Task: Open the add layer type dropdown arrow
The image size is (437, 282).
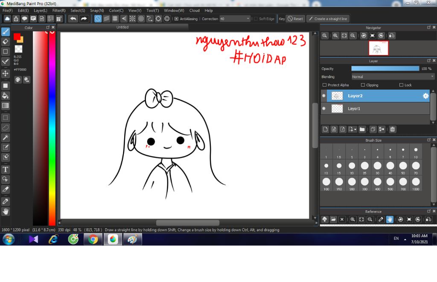Action: (355, 129)
